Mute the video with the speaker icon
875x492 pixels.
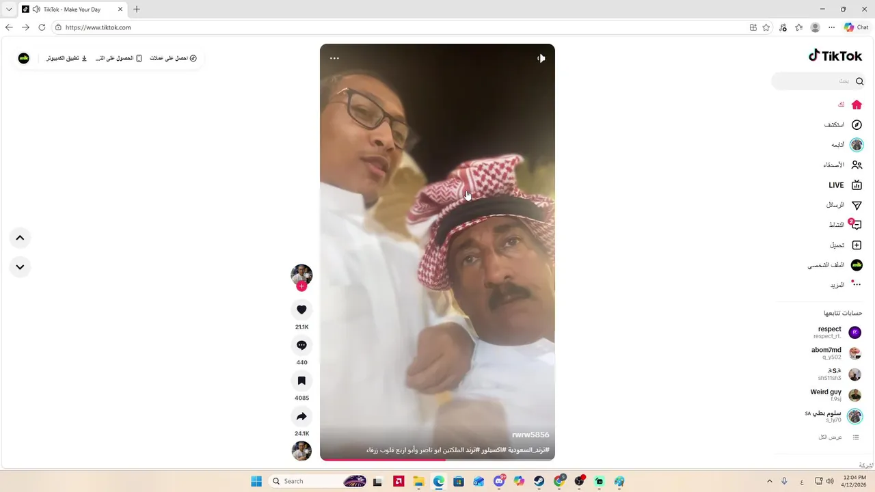pyautogui.click(x=541, y=58)
